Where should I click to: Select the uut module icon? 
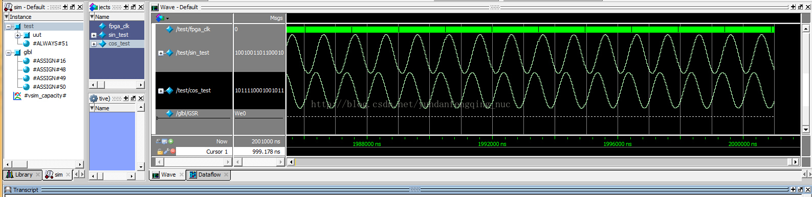(x=27, y=35)
